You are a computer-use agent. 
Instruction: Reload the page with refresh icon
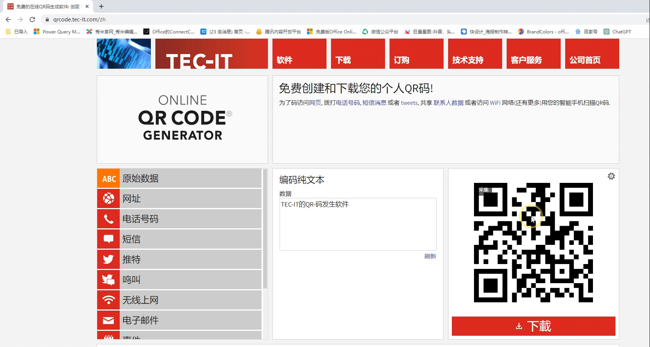tap(32, 20)
